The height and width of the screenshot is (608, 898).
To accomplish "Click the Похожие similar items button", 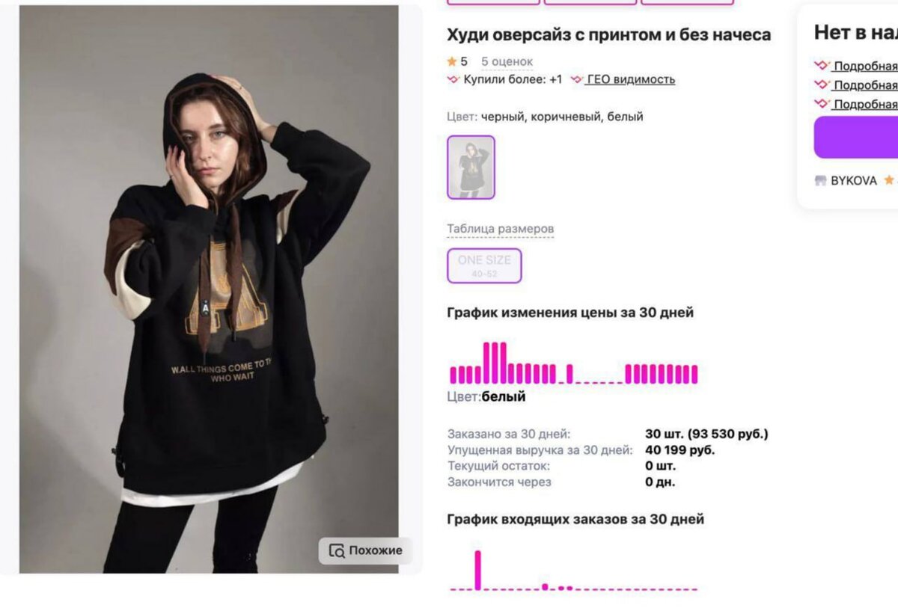I will point(365,550).
